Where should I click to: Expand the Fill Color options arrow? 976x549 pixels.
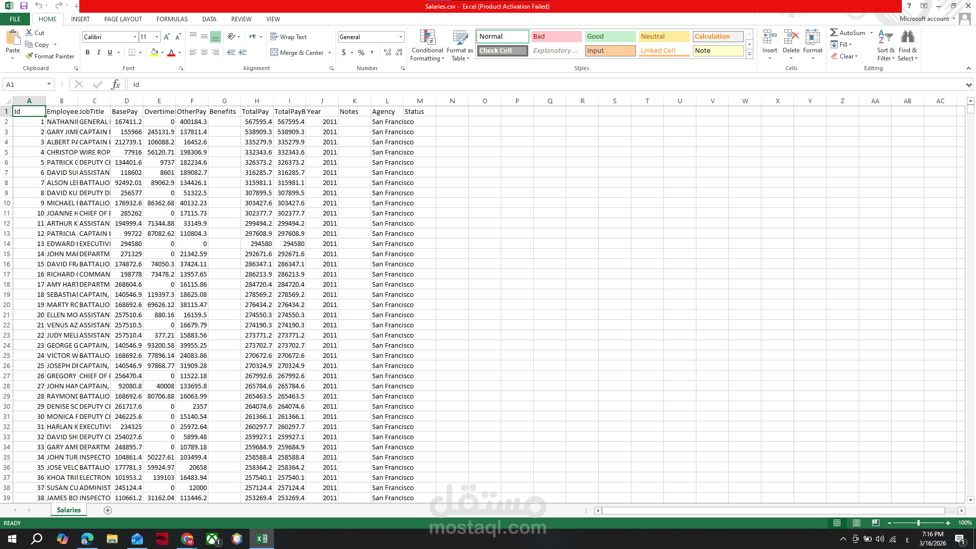pyautogui.click(x=162, y=52)
